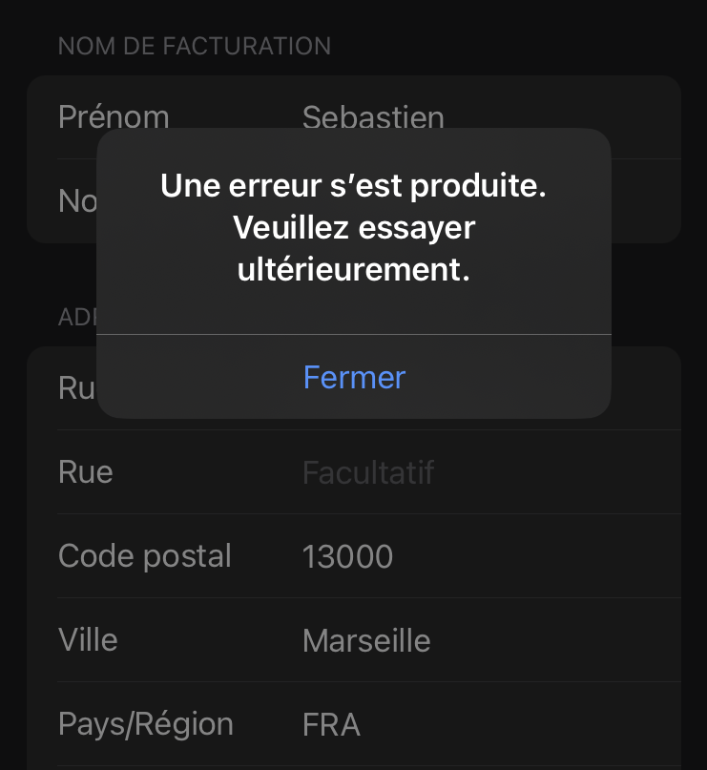Click the Pays/Région label
The image size is (707, 770).
(x=146, y=724)
